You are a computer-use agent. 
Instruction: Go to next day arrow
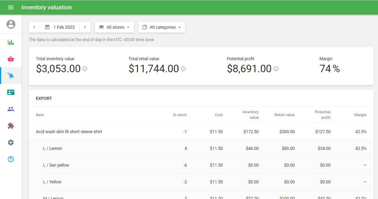pos(85,27)
